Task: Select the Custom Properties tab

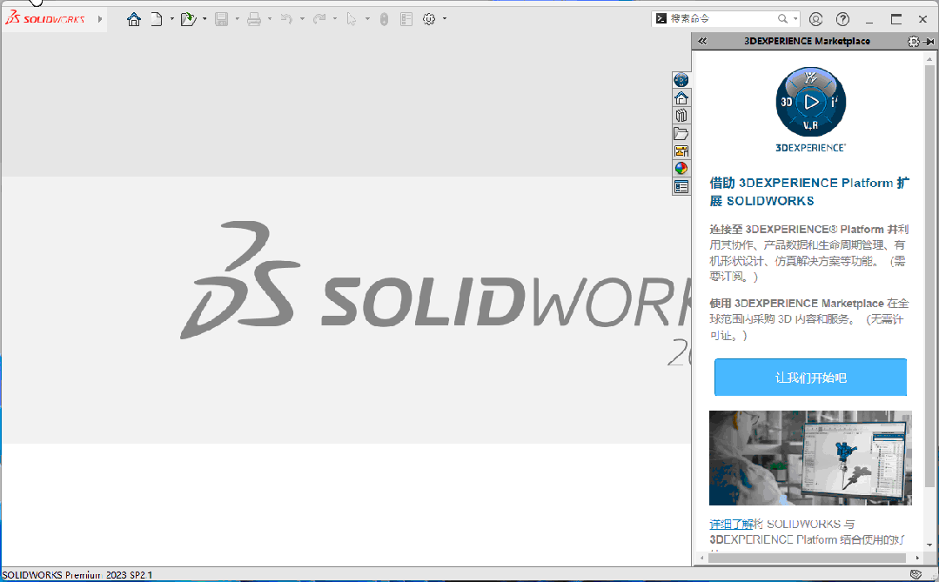Action: [681, 187]
